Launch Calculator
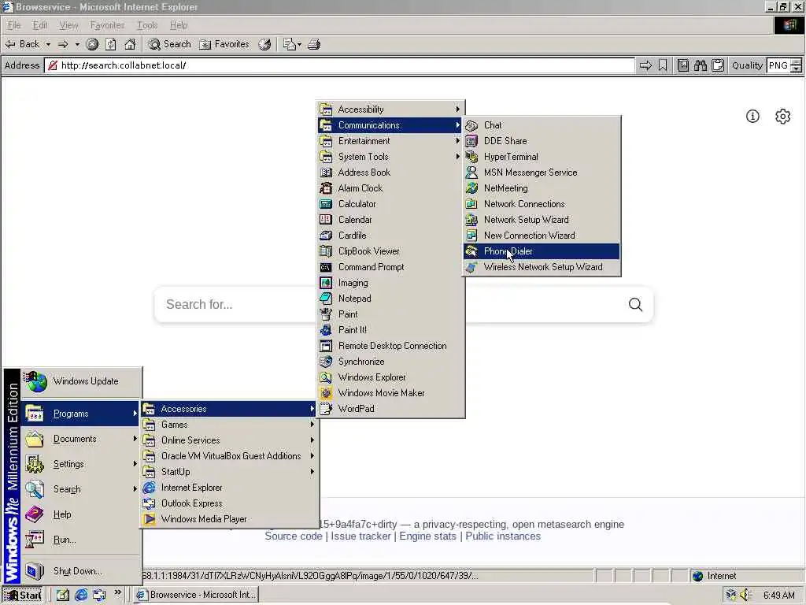Screen dimensions: 806x605 coord(390,204)
